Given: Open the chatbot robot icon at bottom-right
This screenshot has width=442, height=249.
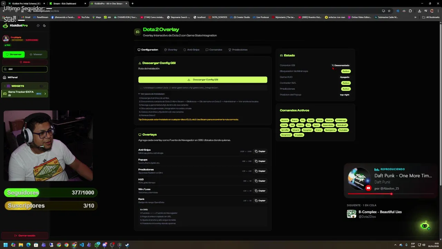Looking at the screenshot, I should pyautogui.click(x=425, y=226).
